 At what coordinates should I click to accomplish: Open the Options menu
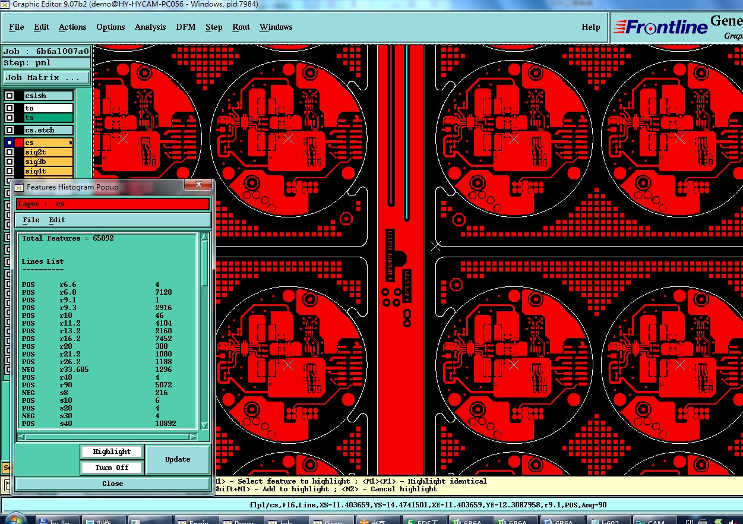click(x=110, y=27)
